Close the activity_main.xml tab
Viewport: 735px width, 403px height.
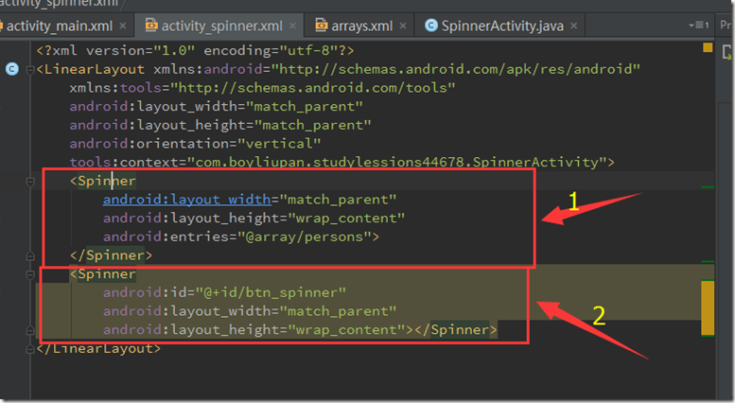point(123,26)
